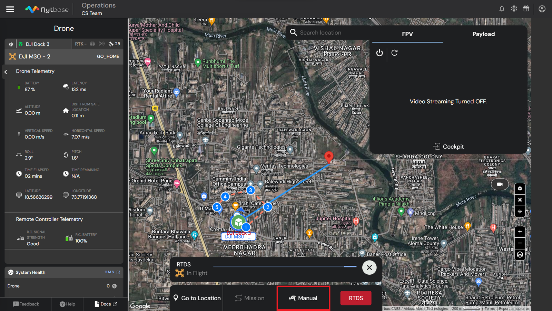Open Google Maps Terms link
The width and height of the screenshot is (552, 311).
[490, 309]
